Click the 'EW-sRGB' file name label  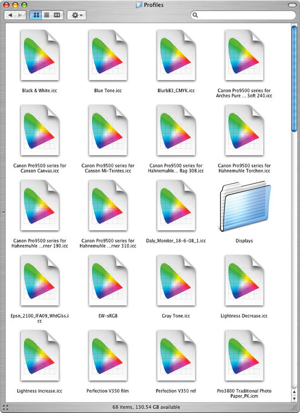[108, 316]
